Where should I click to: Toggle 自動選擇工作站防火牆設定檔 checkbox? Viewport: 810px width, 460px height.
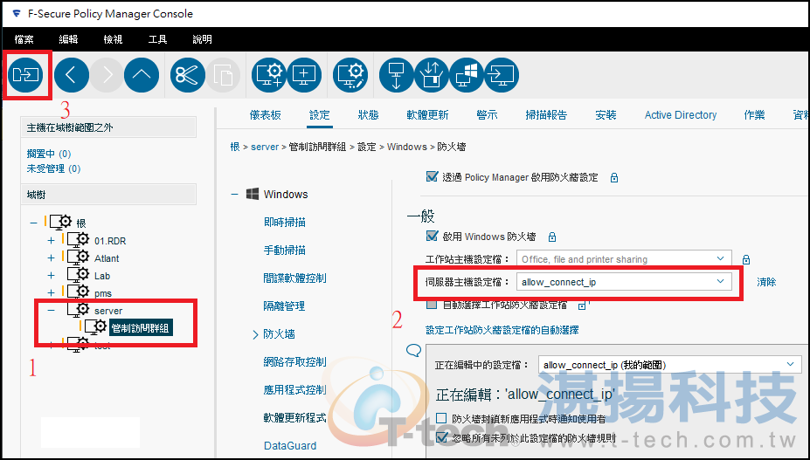point(432,305)
